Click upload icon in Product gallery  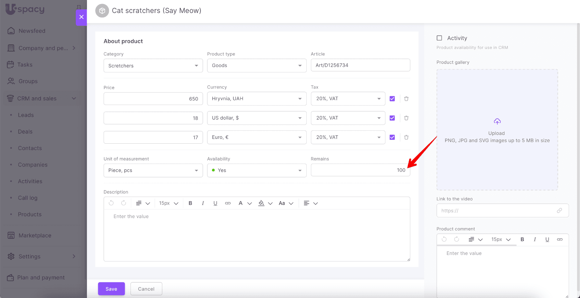[497, 121]
